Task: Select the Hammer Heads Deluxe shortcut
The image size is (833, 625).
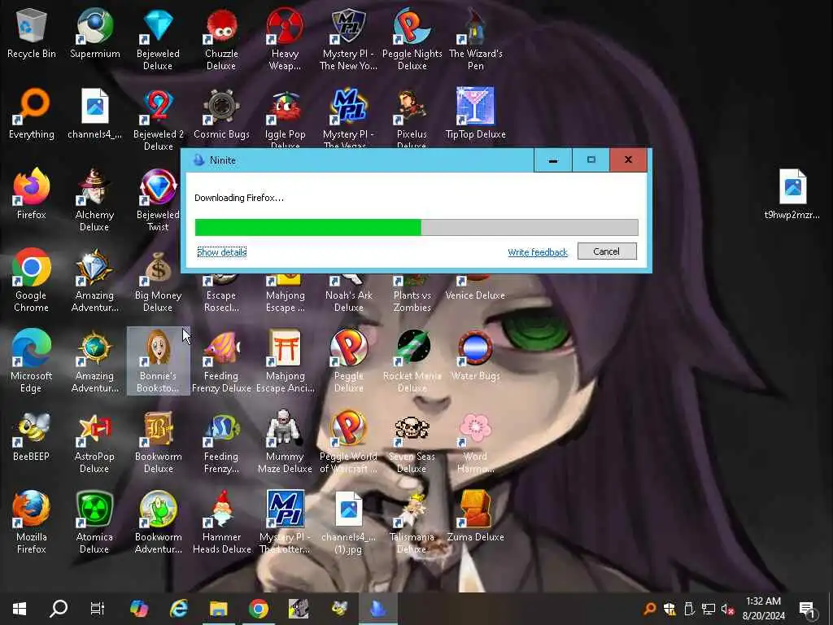Action: pyautogui.click(x=221, y=523)
